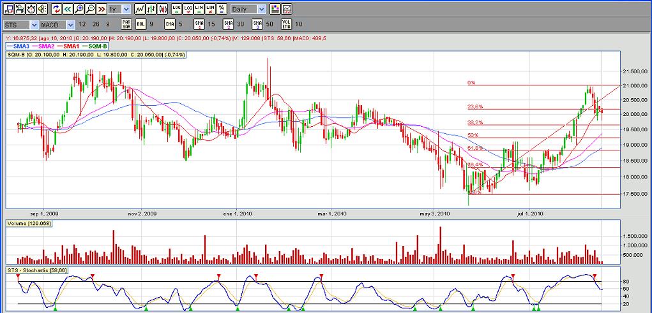Image resolution: width=652 pixels, height=313 pixels.
Task: Open the Daily interval dropdown
Action: tap(248, 9)
